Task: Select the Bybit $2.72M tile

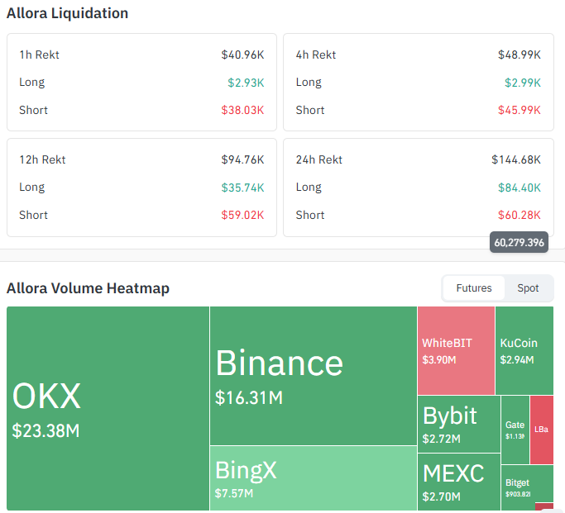Action: (459, 424)
